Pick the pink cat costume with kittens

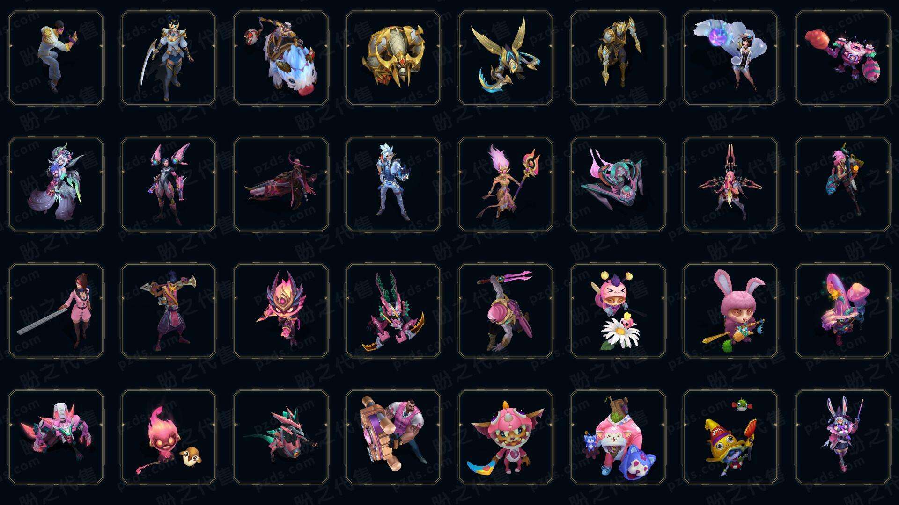coord(618,437)
